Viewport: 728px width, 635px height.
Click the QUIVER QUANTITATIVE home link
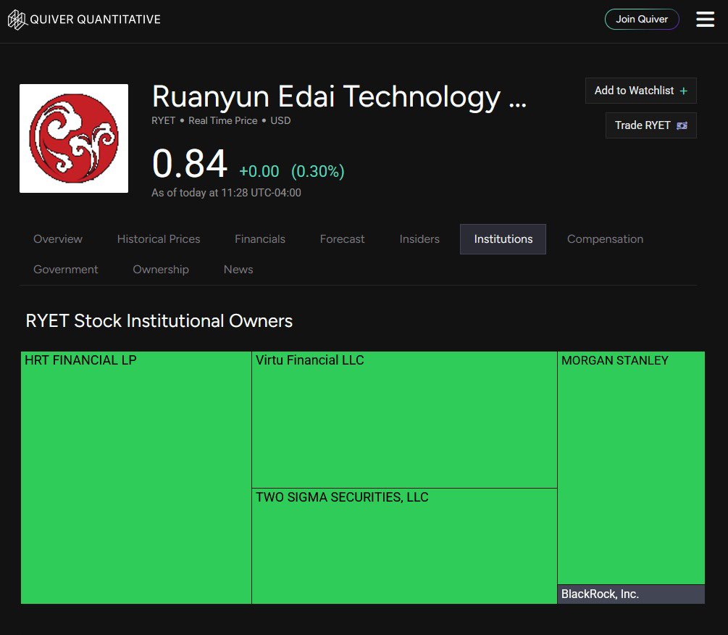84,20
